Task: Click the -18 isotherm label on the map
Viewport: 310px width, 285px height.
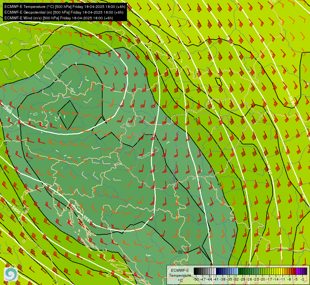Action: tap(55, 281)
